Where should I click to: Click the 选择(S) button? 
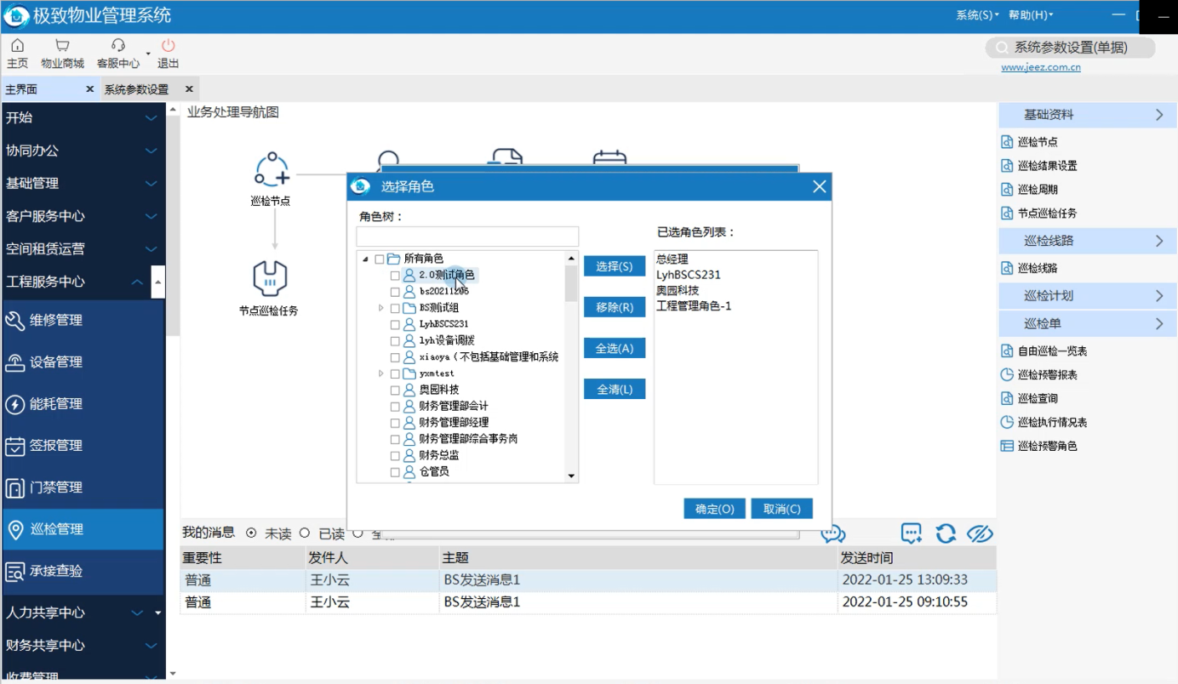[x=615, y=266]
